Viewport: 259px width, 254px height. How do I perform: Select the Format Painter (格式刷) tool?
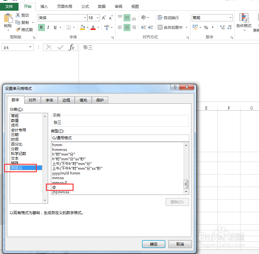coord(25,30)
